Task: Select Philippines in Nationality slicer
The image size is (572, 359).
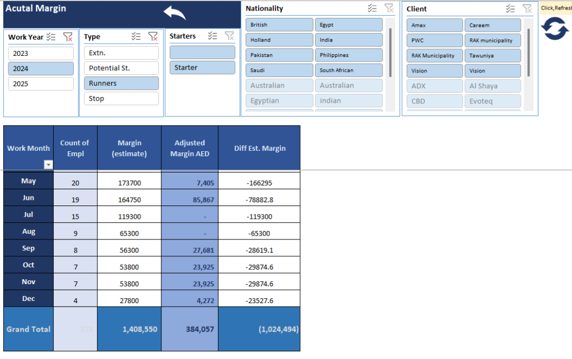Action: click(349, 55)
